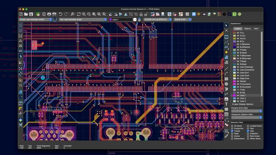Click the layers list scrollbar

(x=262, y=64)
